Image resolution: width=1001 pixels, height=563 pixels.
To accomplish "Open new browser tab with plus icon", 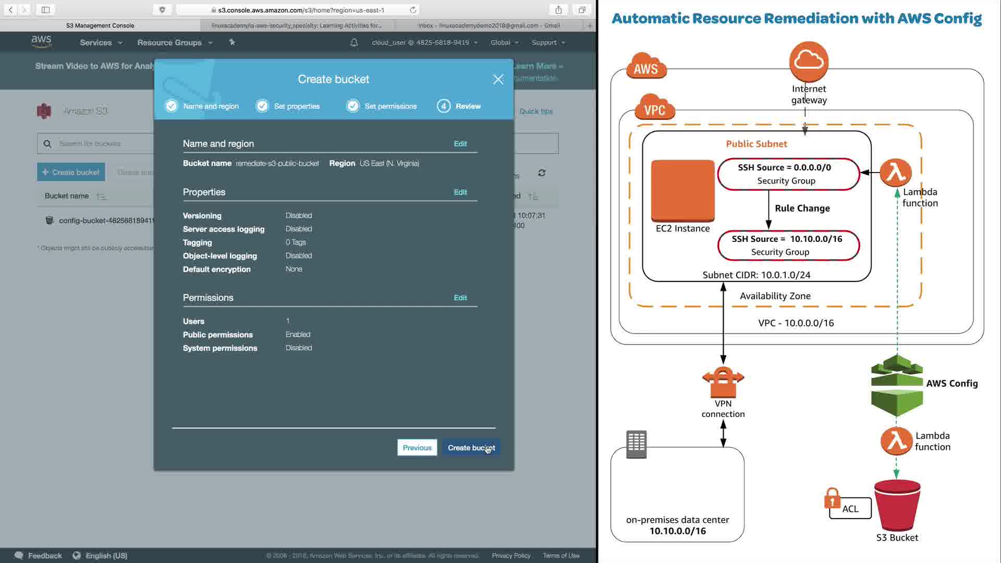I will coord(590,26).
